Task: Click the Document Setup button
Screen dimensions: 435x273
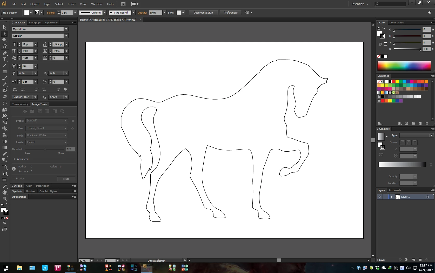Action: coord(203,13)
